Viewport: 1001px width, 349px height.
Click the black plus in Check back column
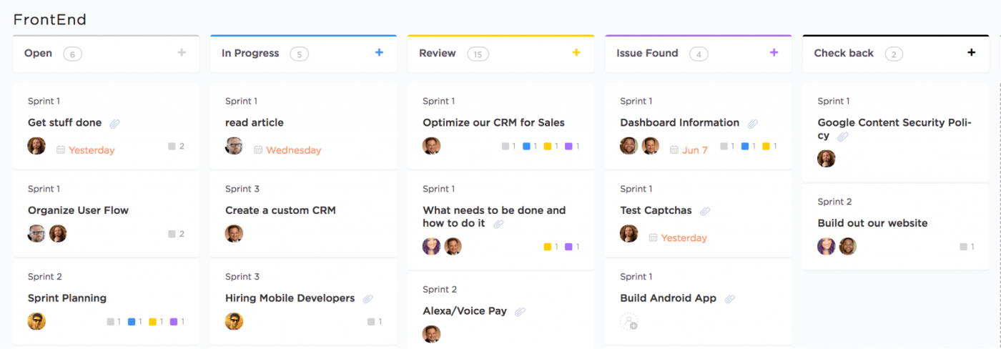971,52
